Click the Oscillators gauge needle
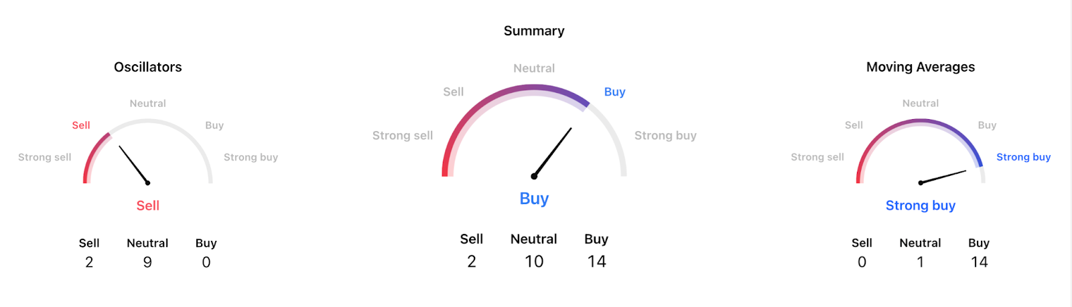The height and width of the screenshot is (307, 1072). click(x=133, y=164)
